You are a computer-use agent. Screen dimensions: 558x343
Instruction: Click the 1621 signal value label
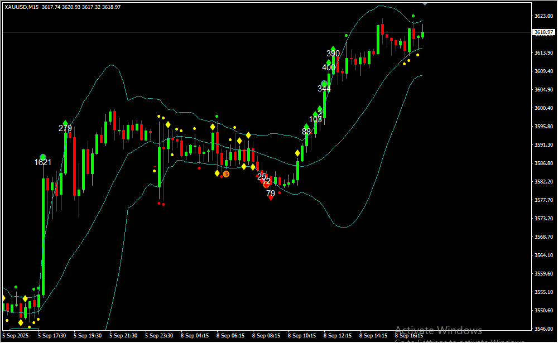pyautogui.click(x=43, y=162)
